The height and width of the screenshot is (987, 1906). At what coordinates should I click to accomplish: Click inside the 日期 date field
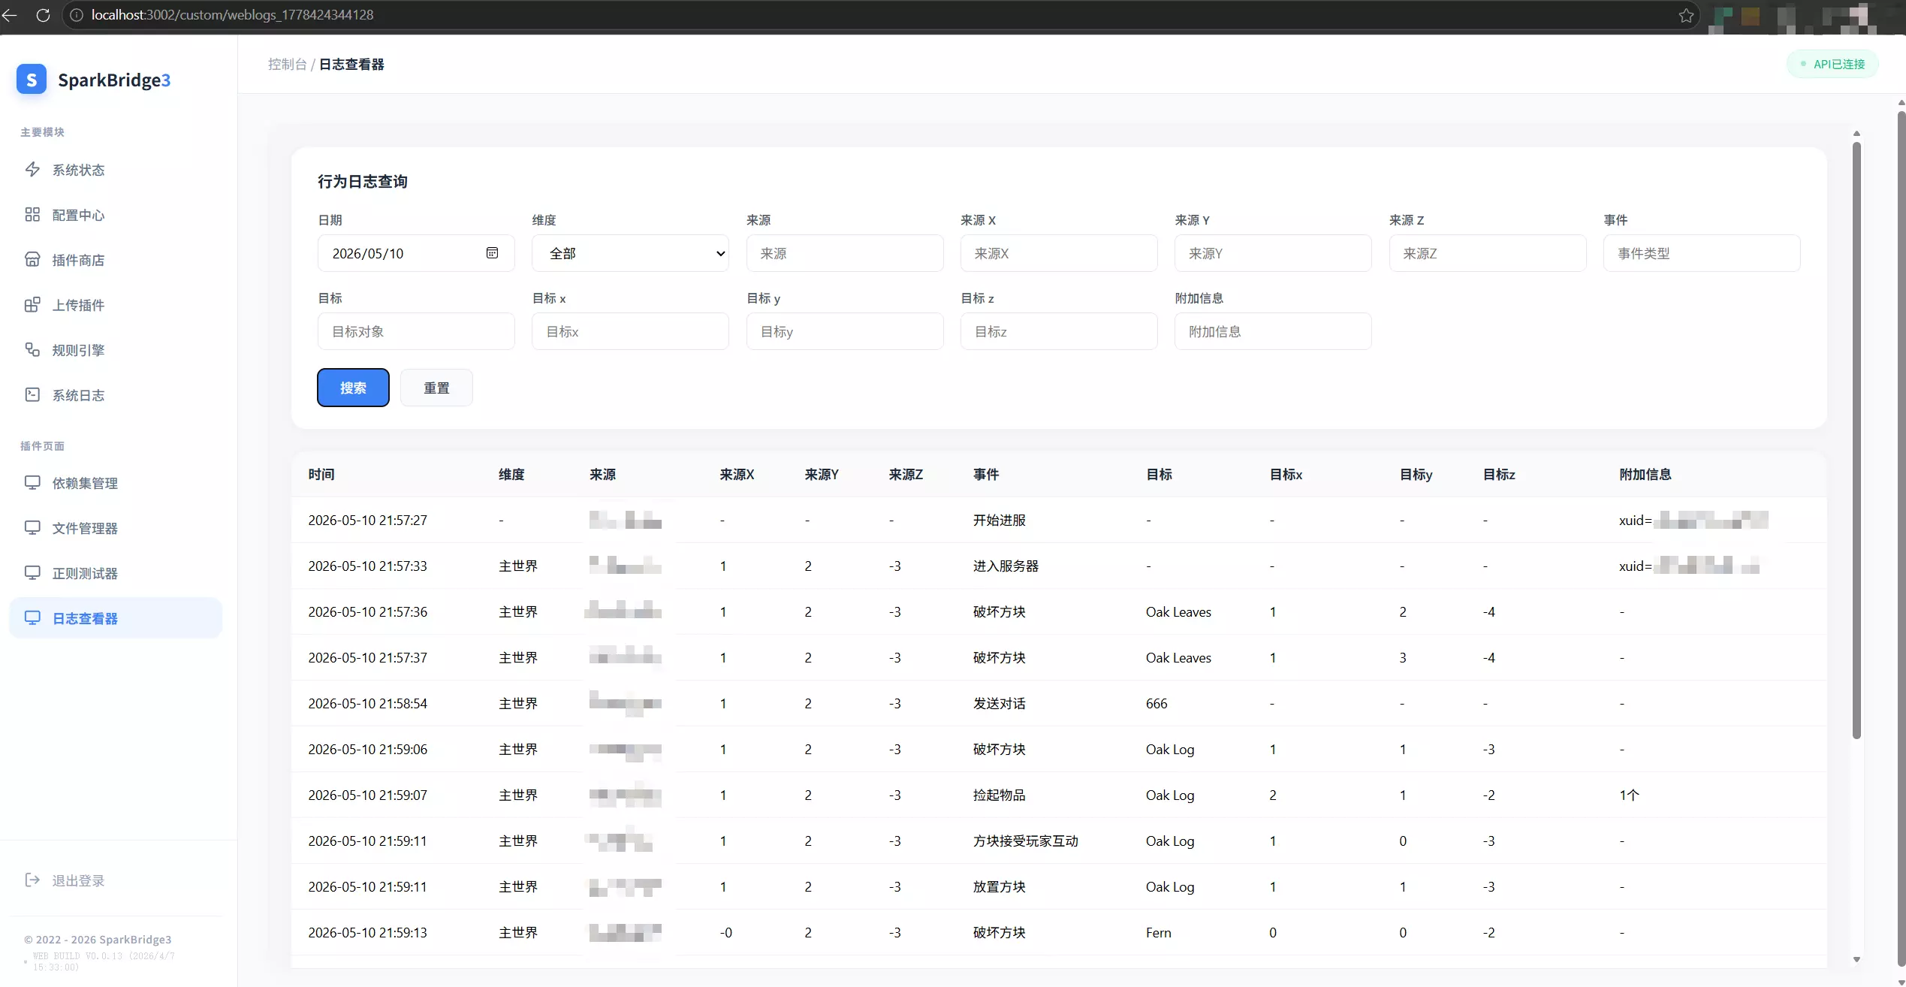[416, 253]
